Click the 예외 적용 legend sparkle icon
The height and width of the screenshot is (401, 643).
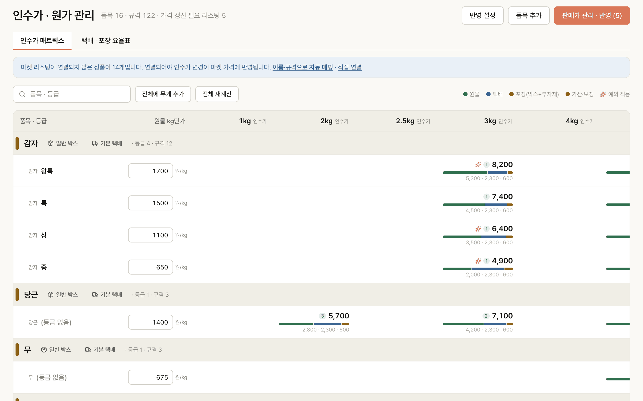tap(603, 94)
